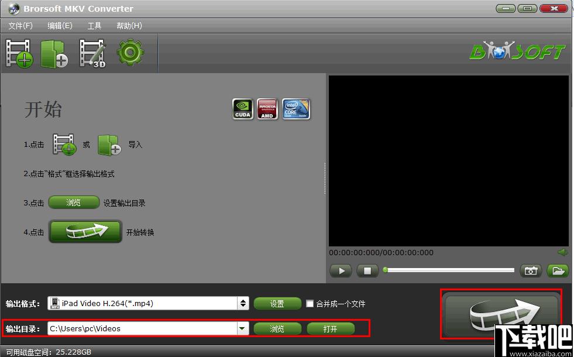Image resolution: width=574 pixels, height=357 pixels.
Task: Click the 设置 button beside format
Action: tap(277, 304)
